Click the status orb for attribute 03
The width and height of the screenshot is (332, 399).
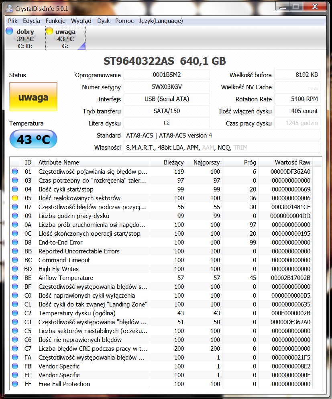(15, 181)
